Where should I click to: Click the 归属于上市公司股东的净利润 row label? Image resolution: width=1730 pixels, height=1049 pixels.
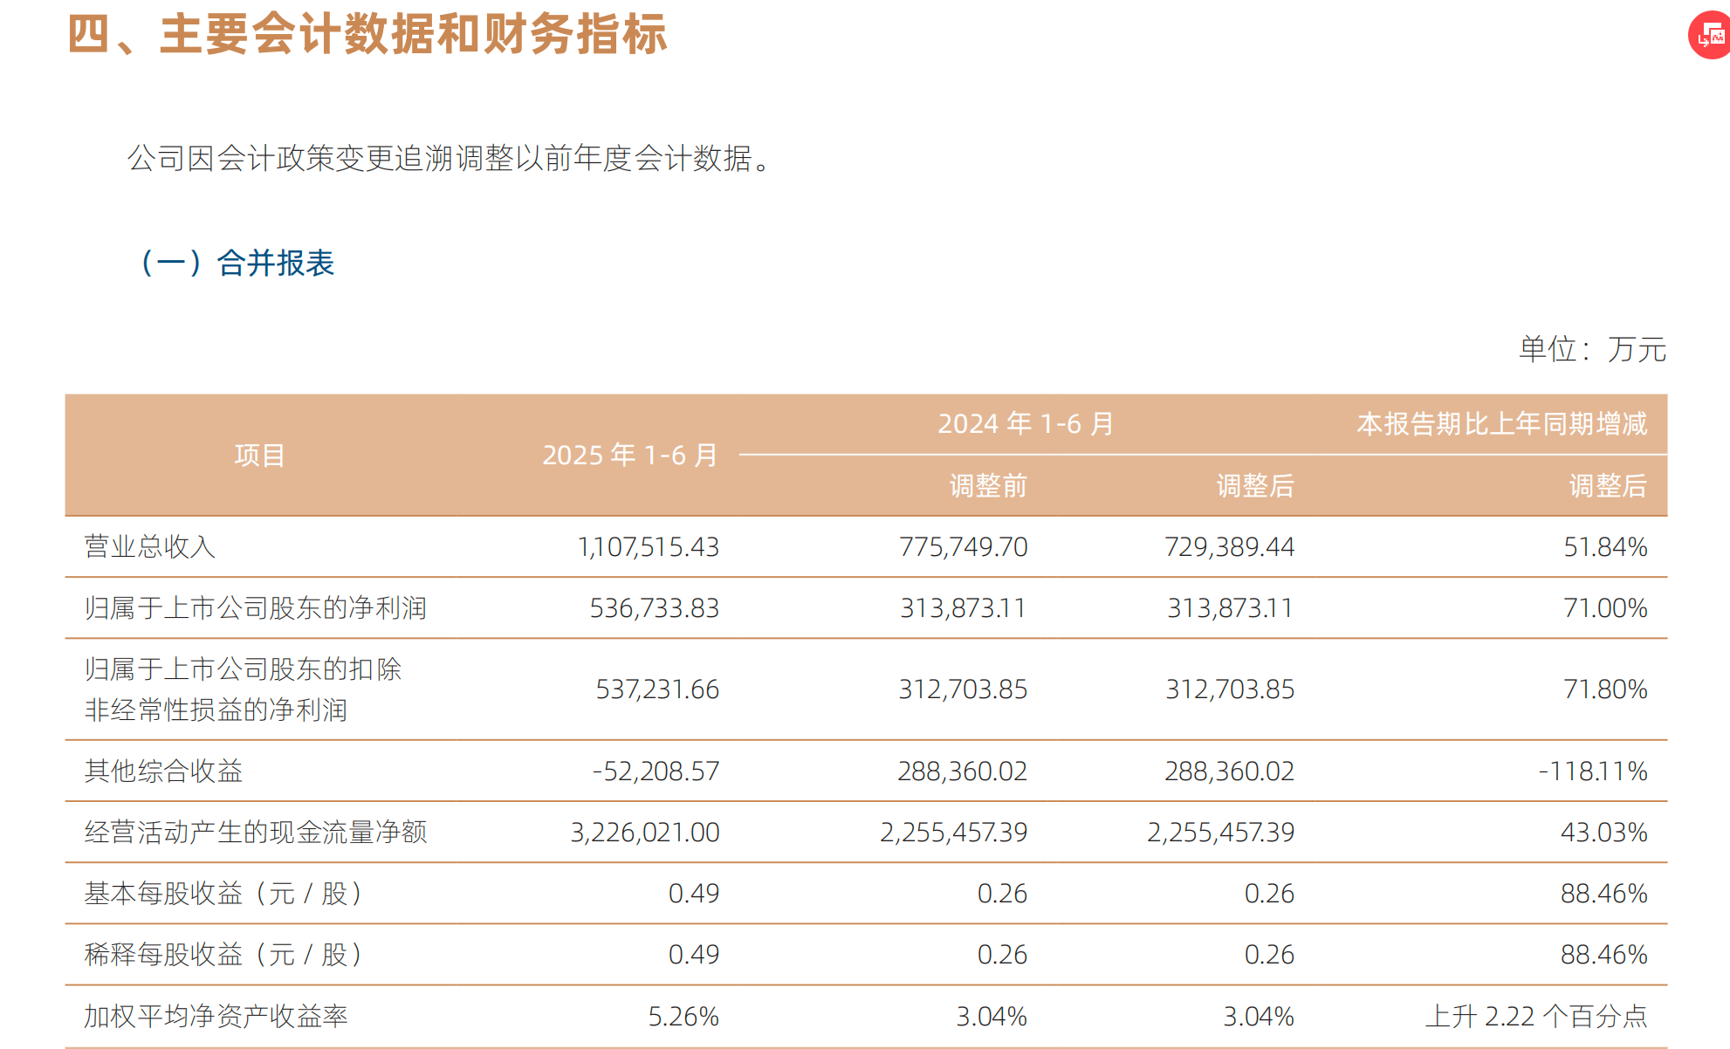(x=255, y=608)
